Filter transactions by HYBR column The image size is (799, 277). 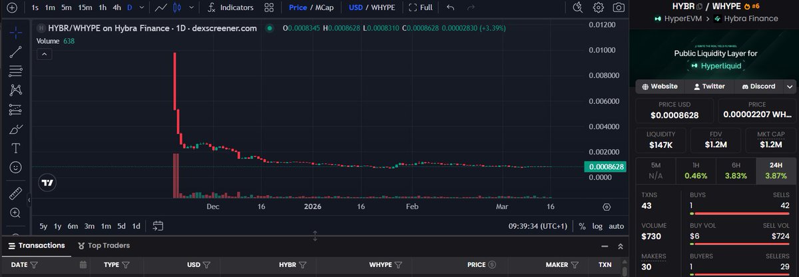pos(301,265)
